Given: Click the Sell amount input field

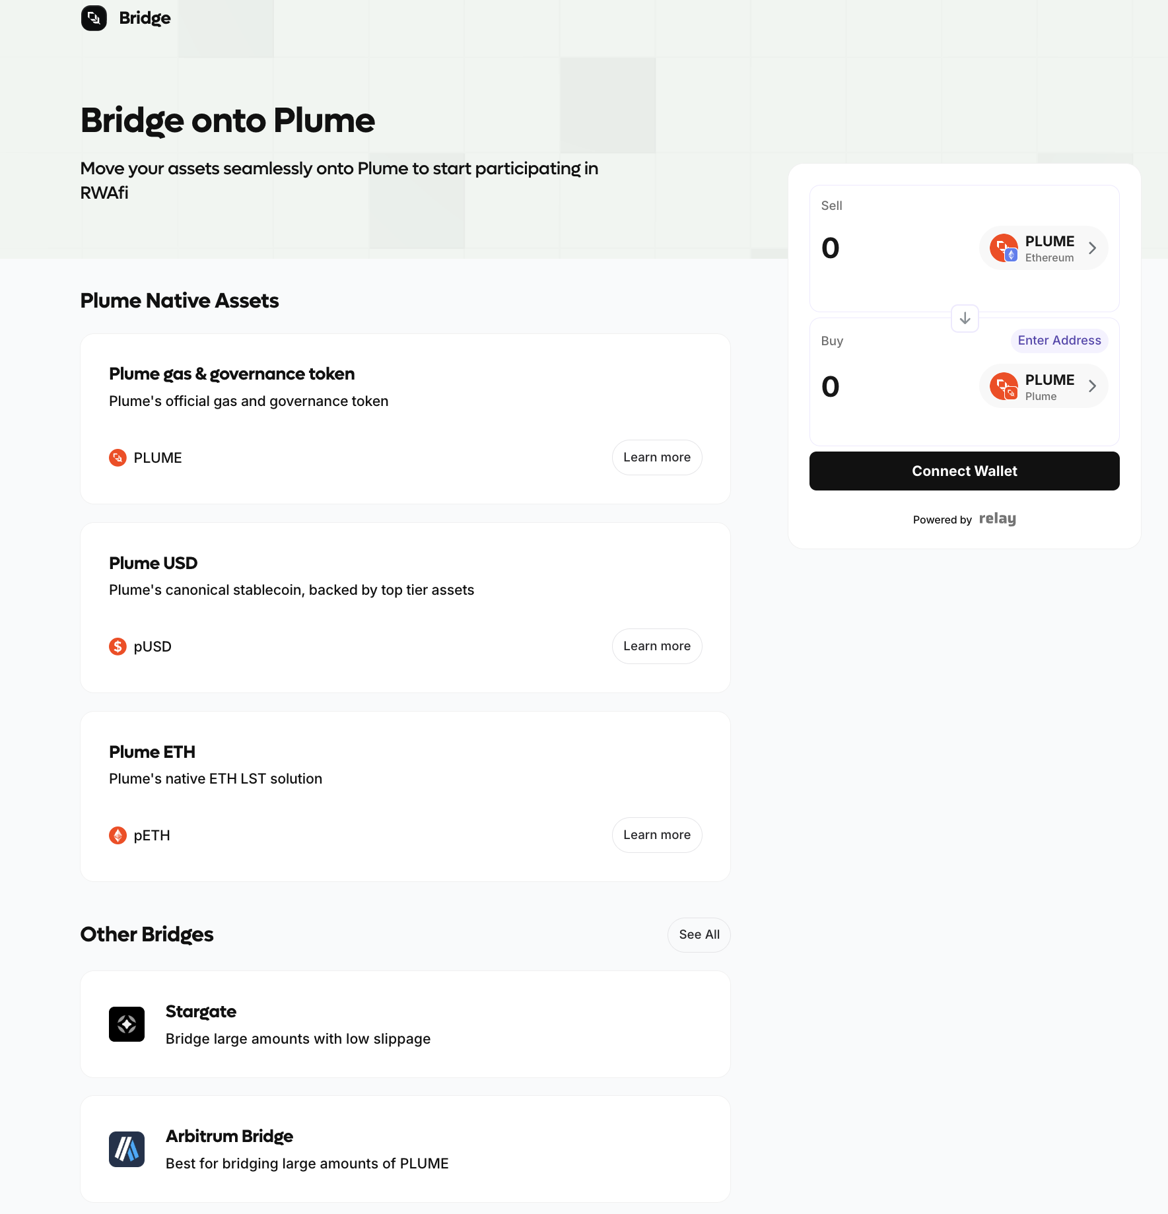Looking at the screenshot, I should point(891,248).
